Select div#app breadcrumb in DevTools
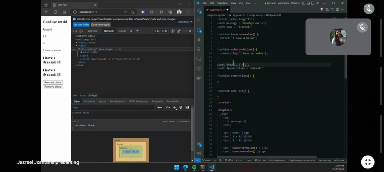The height and width of the screenshot is (172, 384). pos(93,96)
